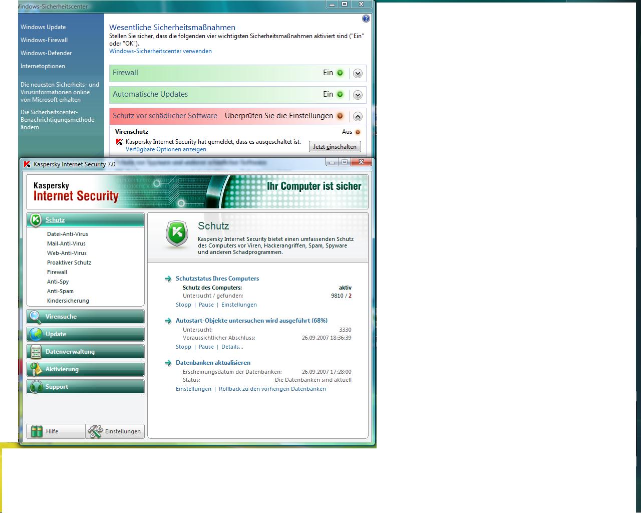Open Autostart-Objekte untersuchen heading link
This screenshot has width=641, height=513.
(x=251, y=321)
